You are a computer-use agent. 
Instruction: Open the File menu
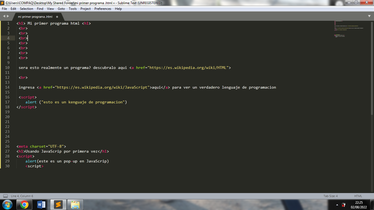click(x=4, y=9)
